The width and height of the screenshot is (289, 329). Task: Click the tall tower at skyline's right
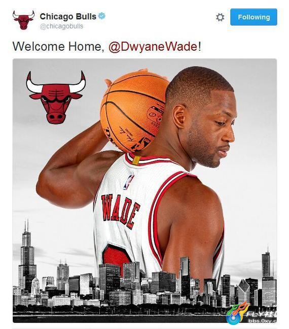[266, 264]
